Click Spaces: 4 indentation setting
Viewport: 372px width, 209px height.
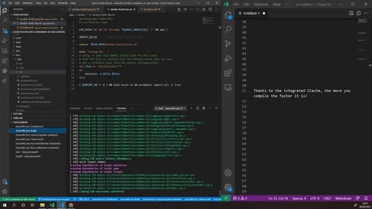[x=299, y=198]
